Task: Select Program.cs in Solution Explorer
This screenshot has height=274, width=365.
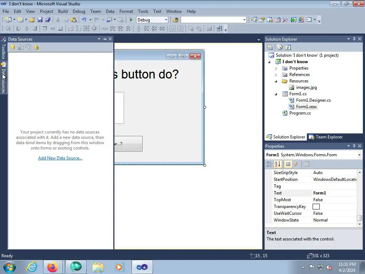Action: [x=300, y=113]
